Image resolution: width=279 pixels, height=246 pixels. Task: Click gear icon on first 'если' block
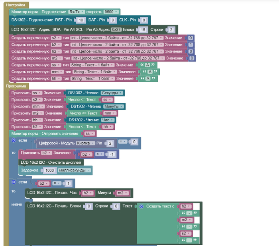coord(13,141)
